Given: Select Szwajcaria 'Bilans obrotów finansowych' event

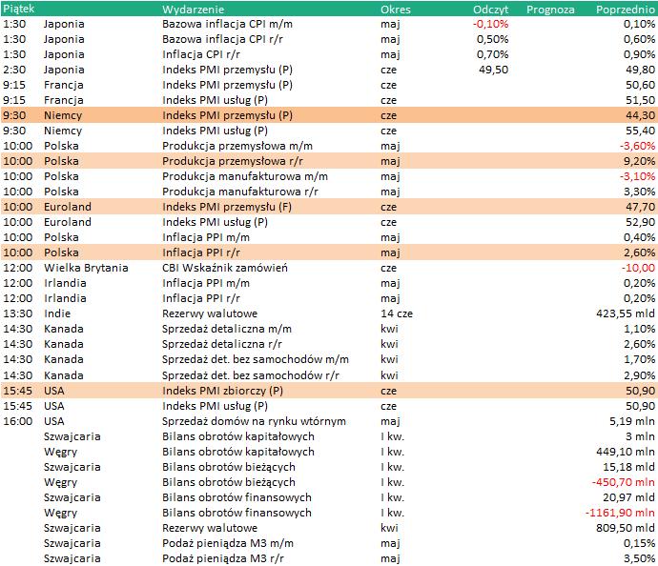Looking at the screenshot, I should click(x=236, y=497).
